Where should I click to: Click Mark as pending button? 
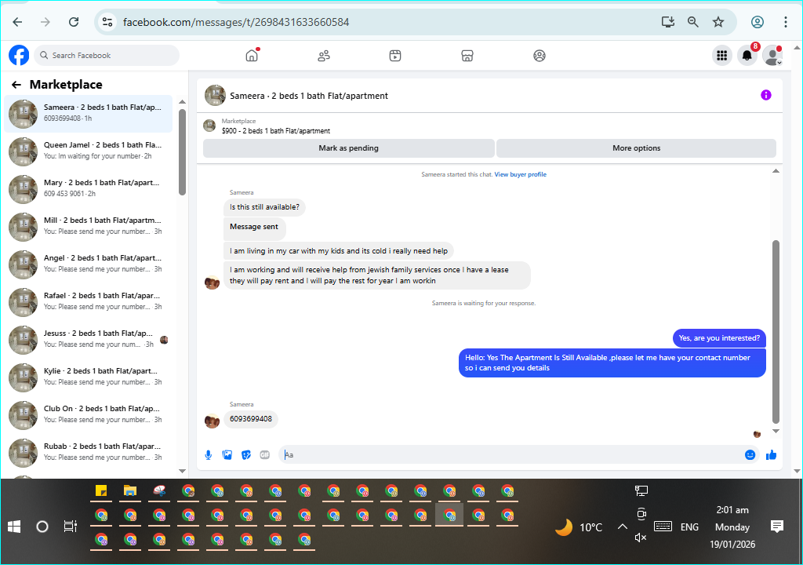pyautogui.click(x=349, y=148)
